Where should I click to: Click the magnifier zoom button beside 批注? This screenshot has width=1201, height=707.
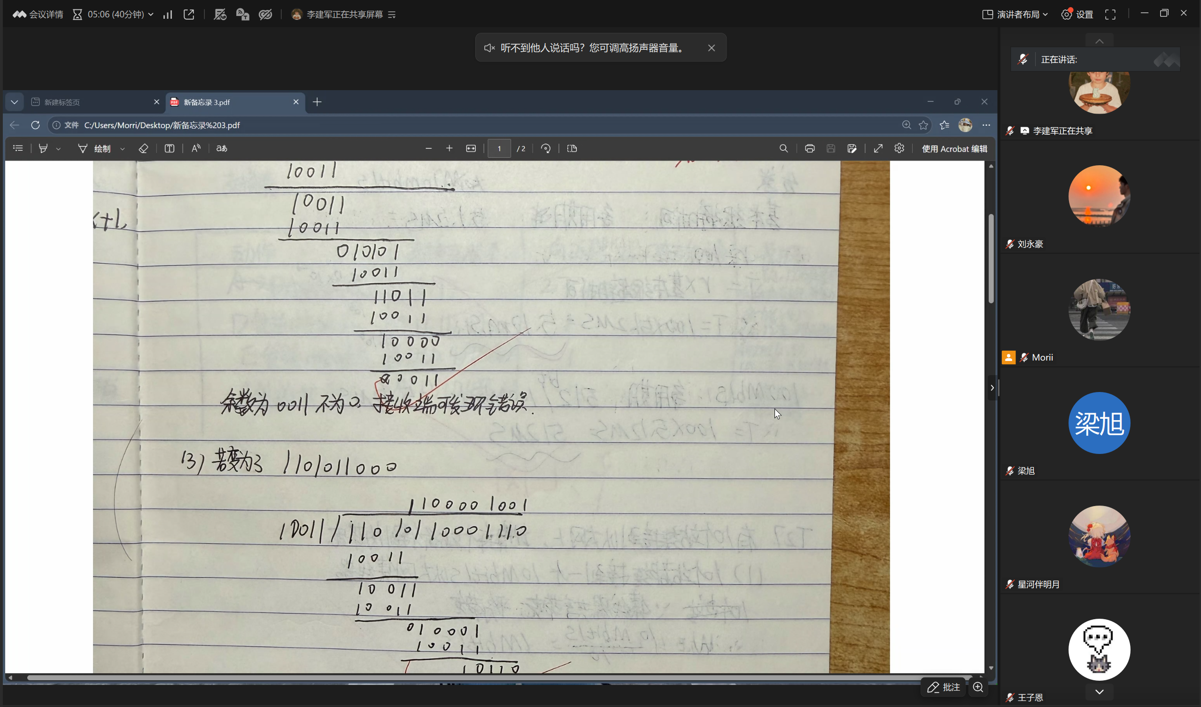tap(978, 687)
